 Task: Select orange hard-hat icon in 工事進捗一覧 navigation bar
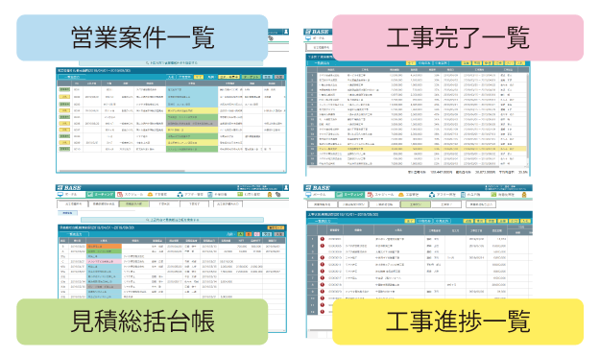tap(401, 195)
